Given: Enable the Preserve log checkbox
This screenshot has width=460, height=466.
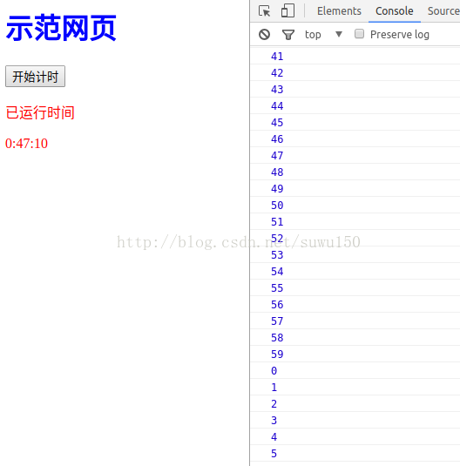Looking at the screenshot, I should pyautogui.click(x=359, y=34).
